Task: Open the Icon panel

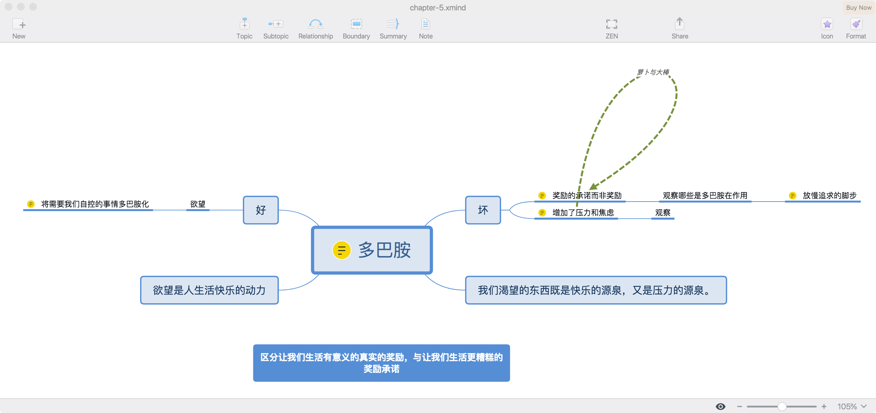Action: 827,24
